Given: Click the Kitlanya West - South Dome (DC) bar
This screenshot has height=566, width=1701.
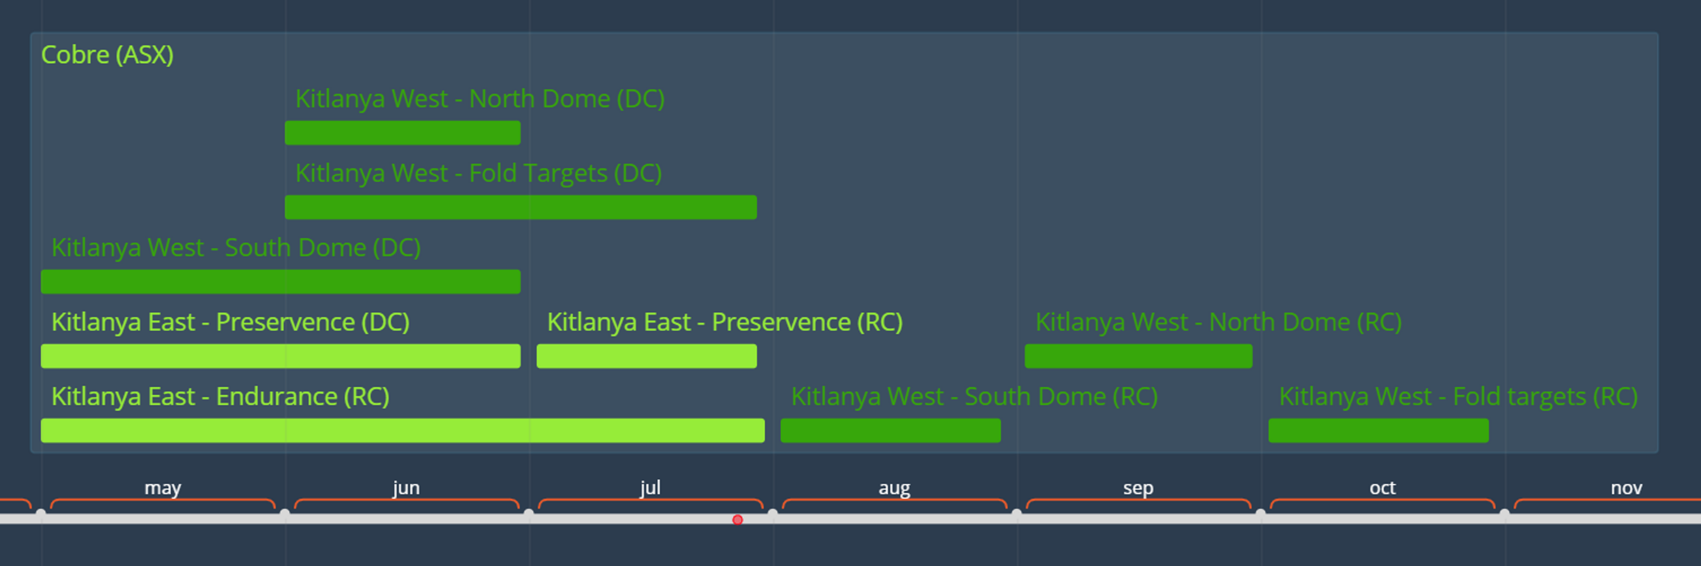Looking at the screenshot, I should [281, 282].
